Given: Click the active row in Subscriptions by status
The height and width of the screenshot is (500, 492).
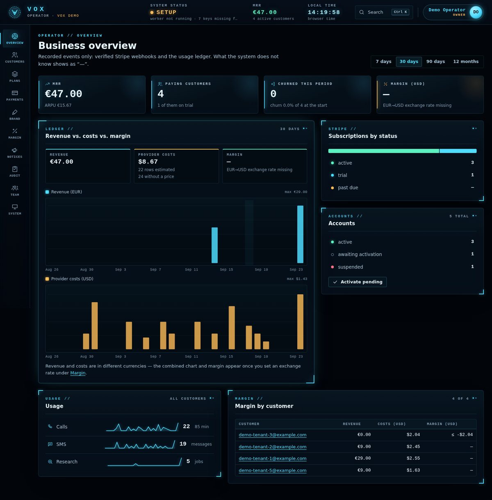Looking at the screenshot, I should tap(402, 163).
